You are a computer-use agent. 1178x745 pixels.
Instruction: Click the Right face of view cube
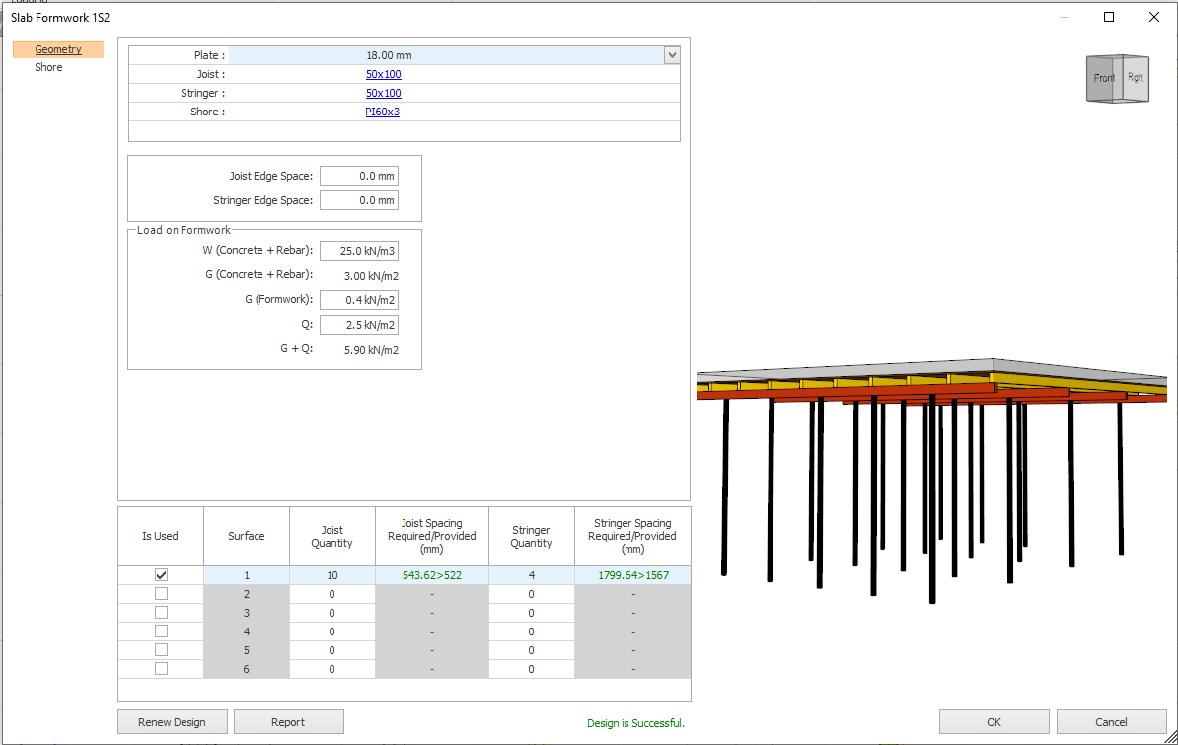(1136, 77)
